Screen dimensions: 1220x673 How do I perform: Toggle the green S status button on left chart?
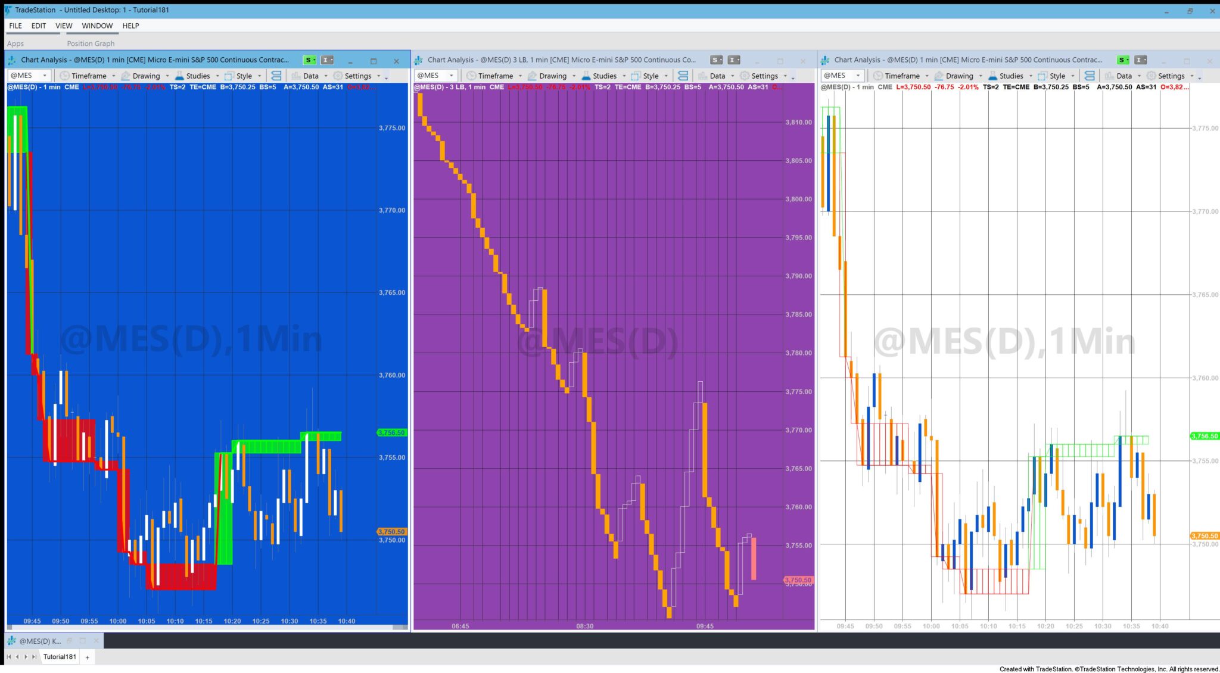click(x=308, y=60)
